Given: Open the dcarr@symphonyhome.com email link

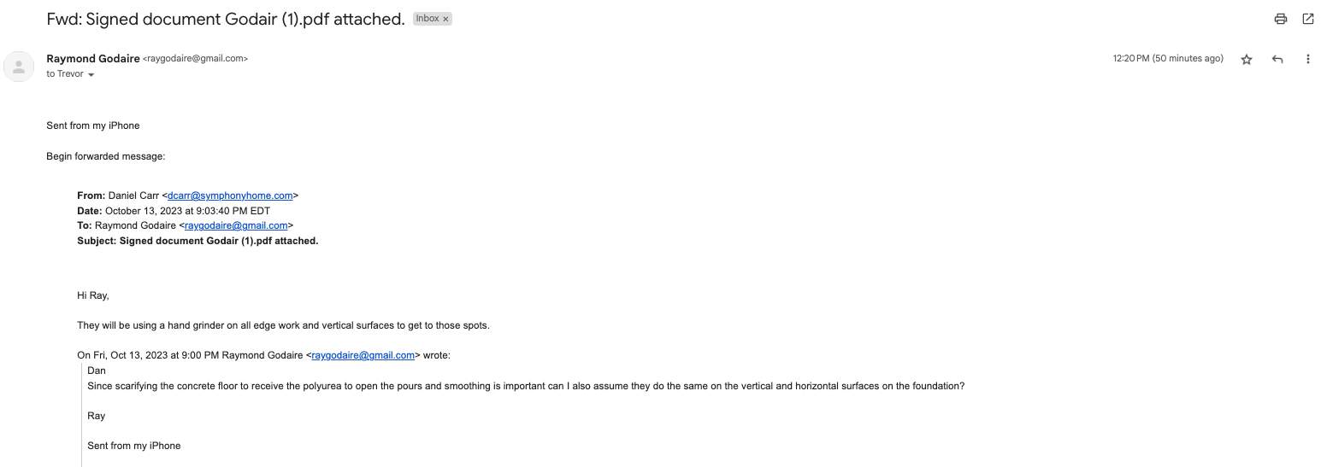Looking at the screenshot, I should tap(230, 196).
